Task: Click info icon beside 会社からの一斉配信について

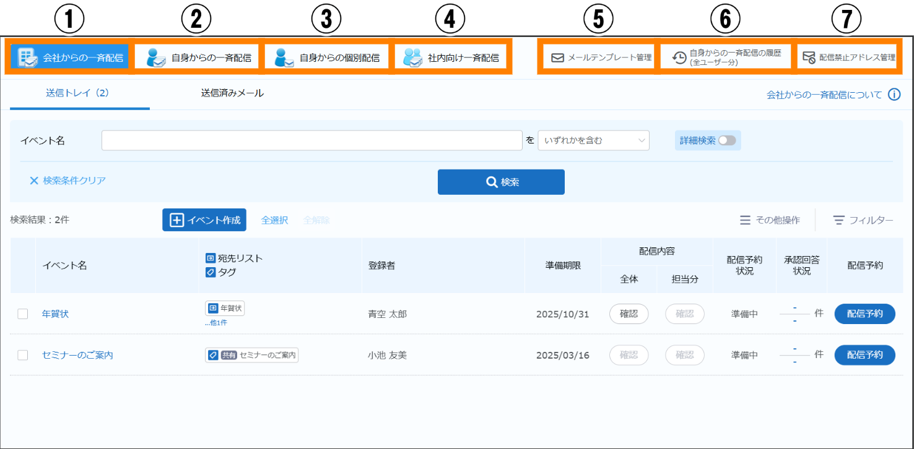Action: click(894, 95)
